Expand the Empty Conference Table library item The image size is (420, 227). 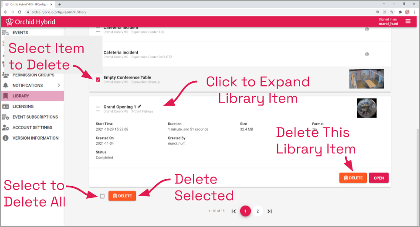click(240, 80)
